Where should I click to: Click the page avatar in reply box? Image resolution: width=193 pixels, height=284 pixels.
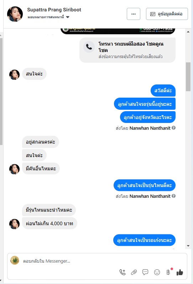coord(15,260)
